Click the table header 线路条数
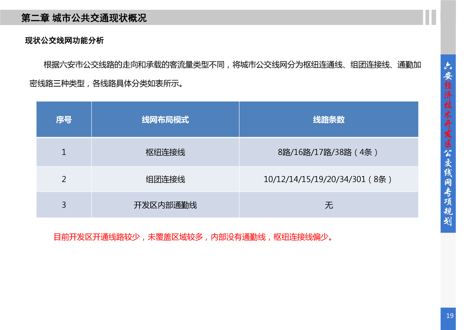 click(329, 119)
